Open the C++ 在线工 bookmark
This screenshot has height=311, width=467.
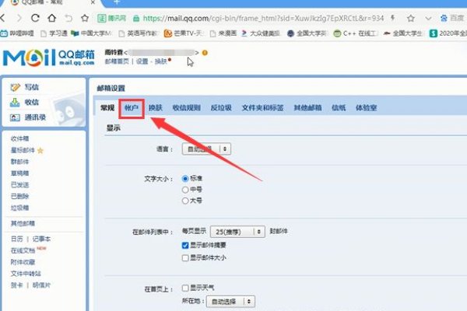pyautogui.click(x=356, y=33)
